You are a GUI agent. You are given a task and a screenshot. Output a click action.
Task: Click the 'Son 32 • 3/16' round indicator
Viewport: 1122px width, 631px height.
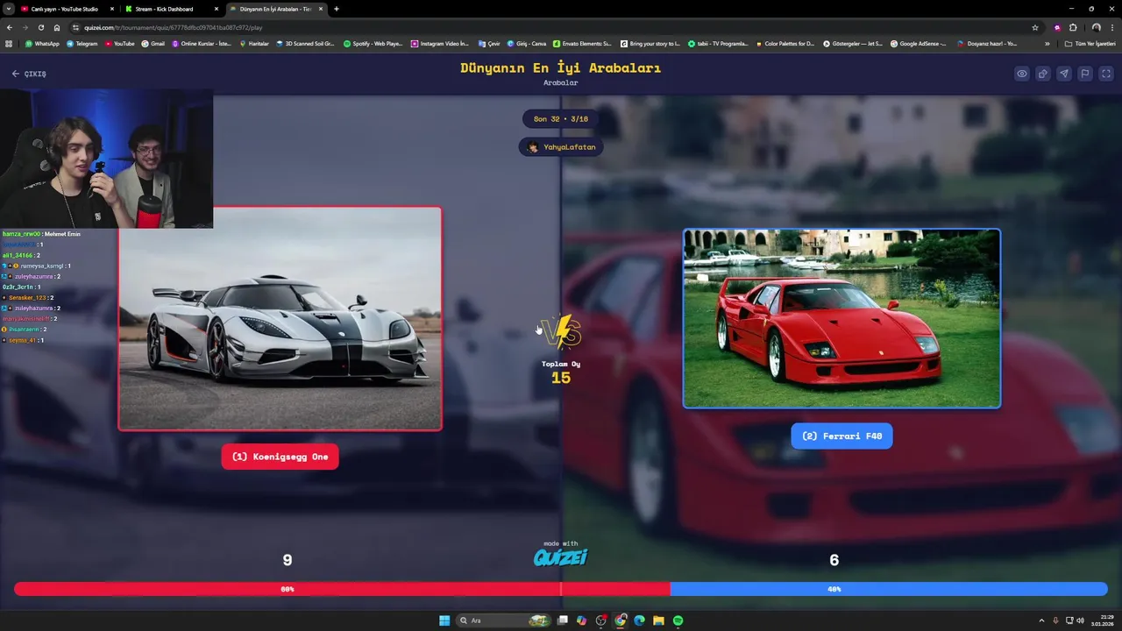561,119
